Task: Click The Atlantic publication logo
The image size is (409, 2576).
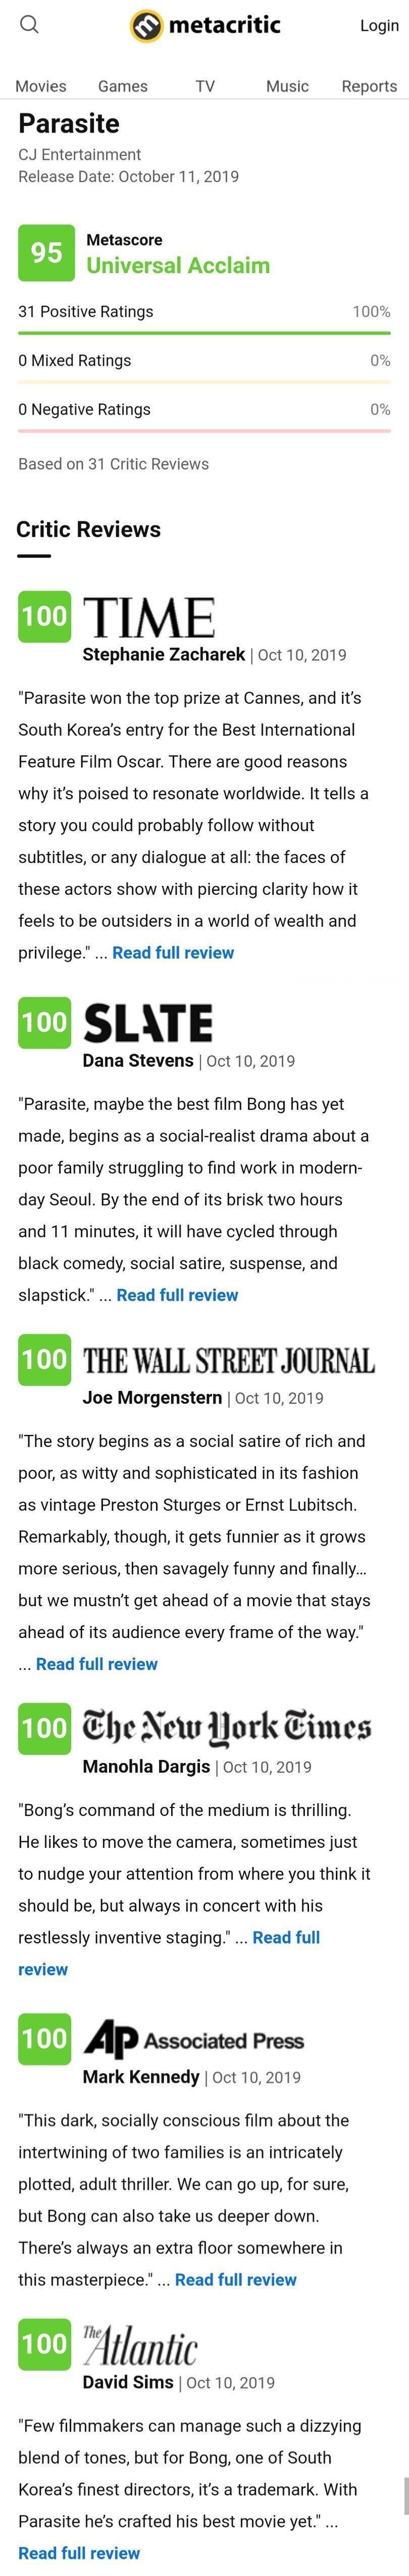Action: (140, 2347)
